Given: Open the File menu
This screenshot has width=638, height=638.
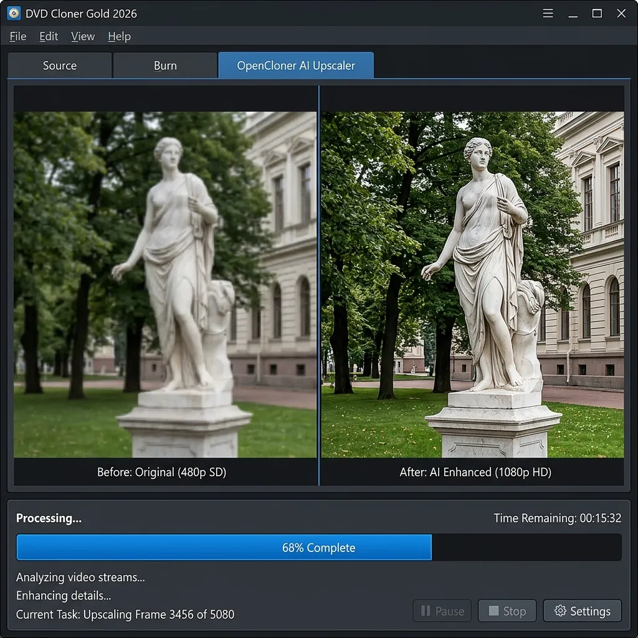Looking at the screenshot, I should point(18,36).
